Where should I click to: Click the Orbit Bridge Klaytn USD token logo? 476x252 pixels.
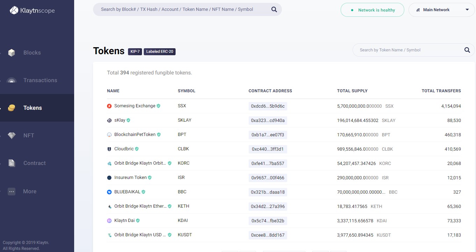pos(109,235)
